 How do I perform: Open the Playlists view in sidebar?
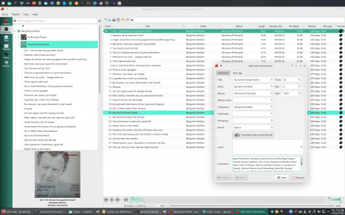pos(6,47)
